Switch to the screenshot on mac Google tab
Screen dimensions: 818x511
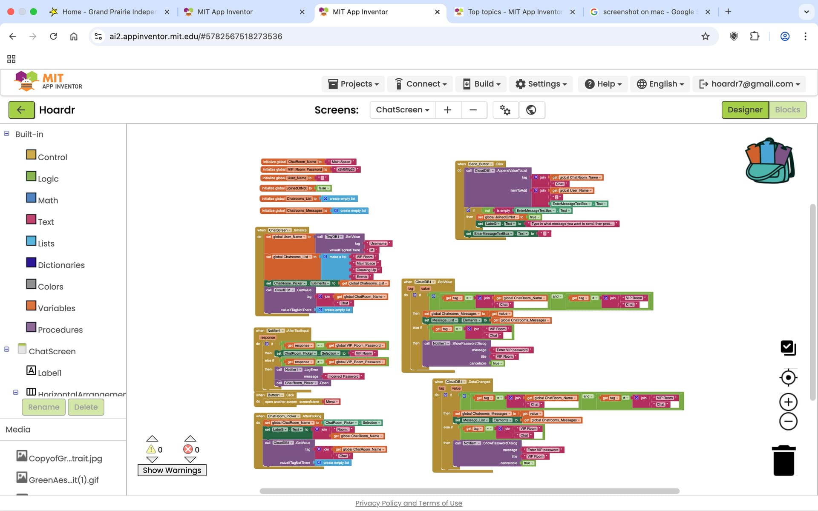point(650,12)
